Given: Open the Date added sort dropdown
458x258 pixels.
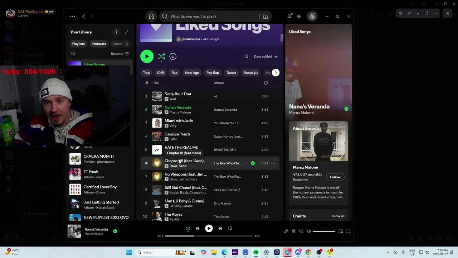Looking at the screenshot, I should pyautogui.click(x=265, y=56).
